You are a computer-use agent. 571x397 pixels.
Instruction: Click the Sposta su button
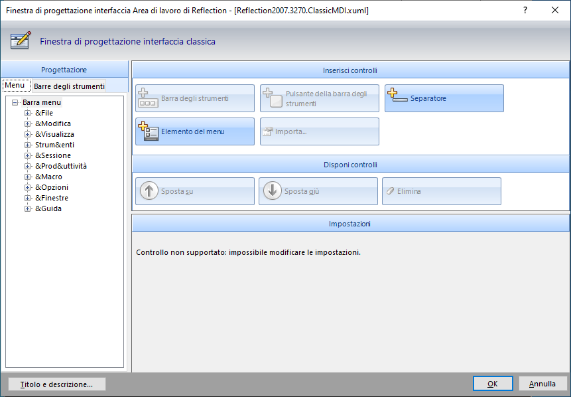click(x=195, y=191)
